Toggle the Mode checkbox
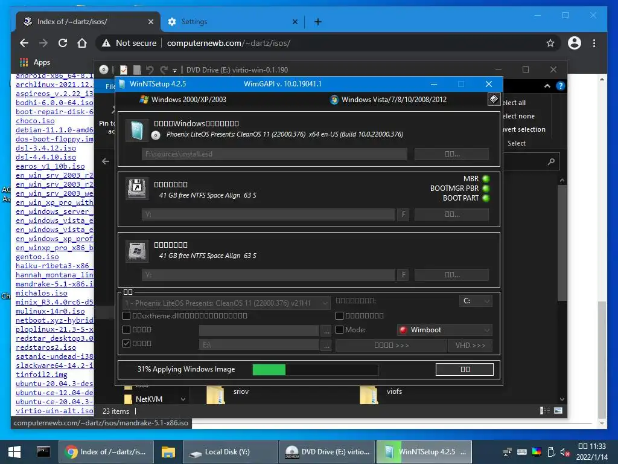 point(339,329)
